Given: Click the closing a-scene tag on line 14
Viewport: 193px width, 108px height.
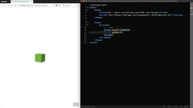Looking at the screenshot, I should tap(105, 37).
